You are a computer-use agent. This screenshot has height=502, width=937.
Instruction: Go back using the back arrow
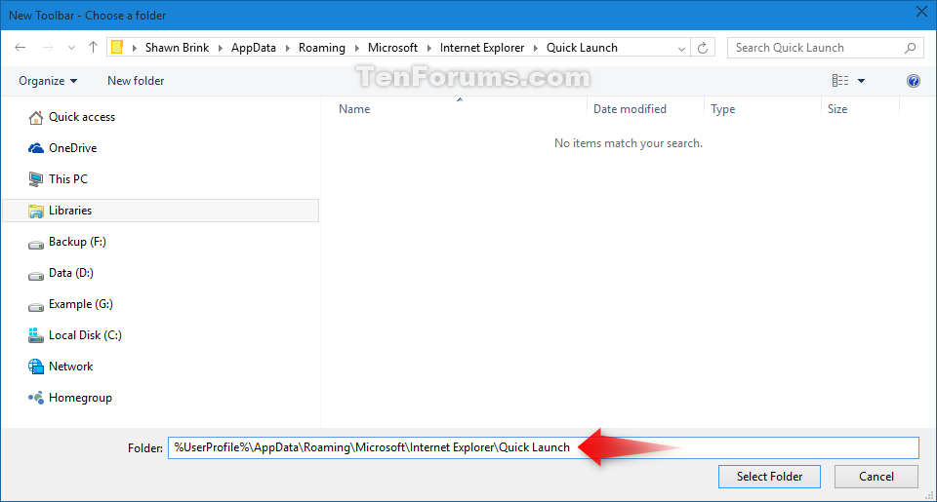click(x=20, y=48)
